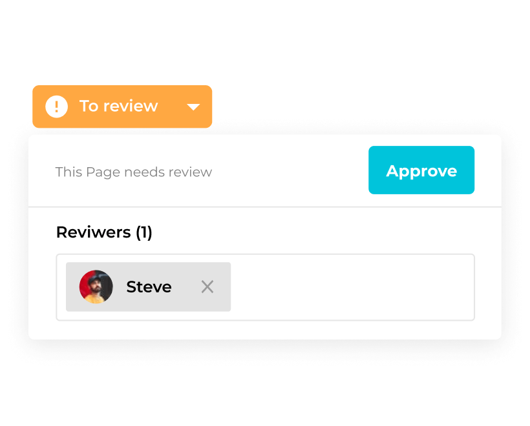Delete the Steve tag via gray cross

[207, 287]
